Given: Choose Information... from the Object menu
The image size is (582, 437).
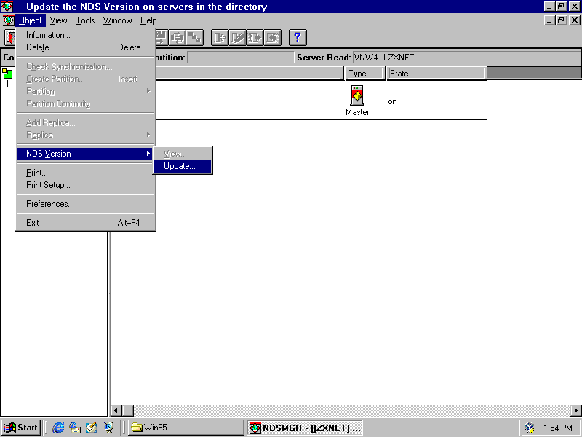Looking at the screenshot, I should tap(85, 35).
